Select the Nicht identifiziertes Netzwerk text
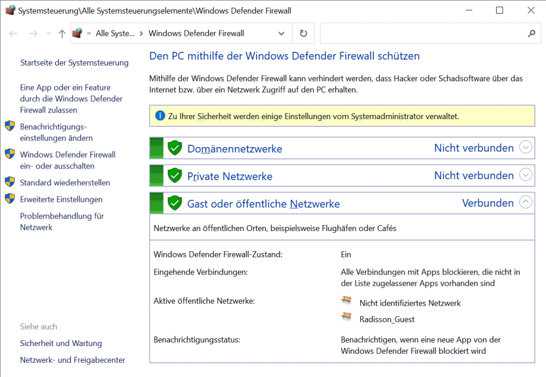 coord(410,303)
